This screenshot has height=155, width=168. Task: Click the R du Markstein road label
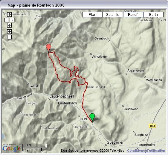pos(25,96)
